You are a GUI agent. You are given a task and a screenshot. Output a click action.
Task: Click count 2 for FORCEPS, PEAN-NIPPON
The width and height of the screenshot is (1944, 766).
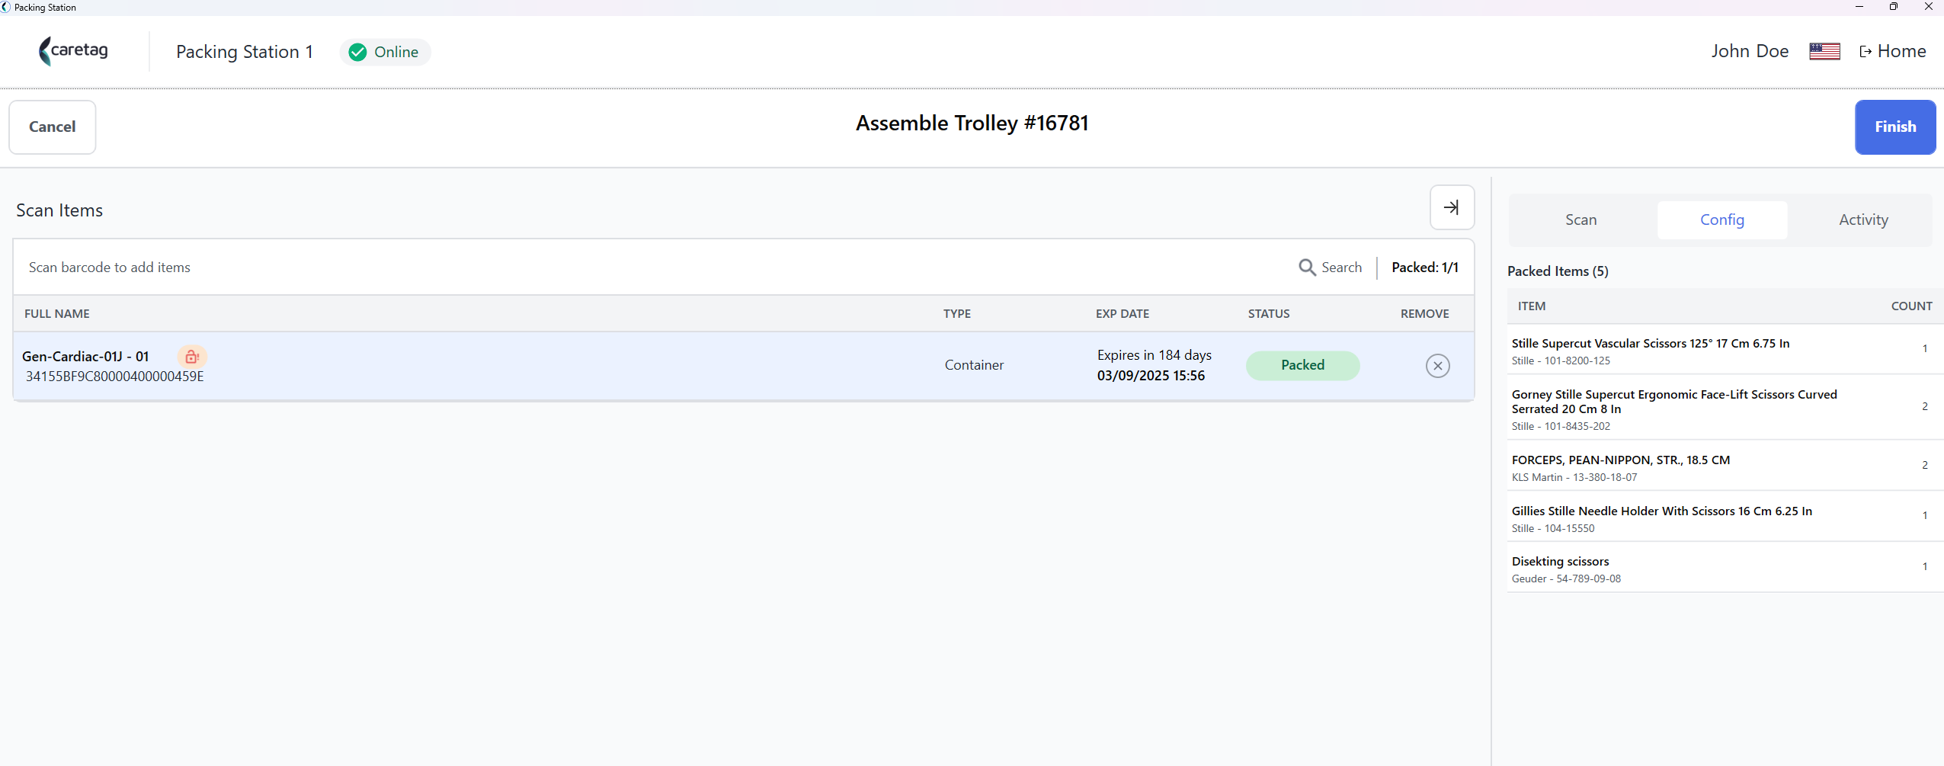coord(1924,466)
